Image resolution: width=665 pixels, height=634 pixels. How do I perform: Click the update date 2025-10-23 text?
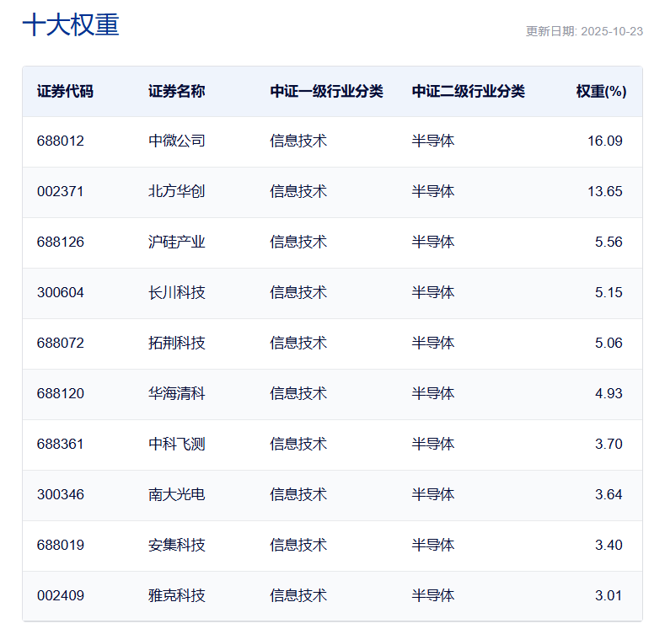pos(584,31)
